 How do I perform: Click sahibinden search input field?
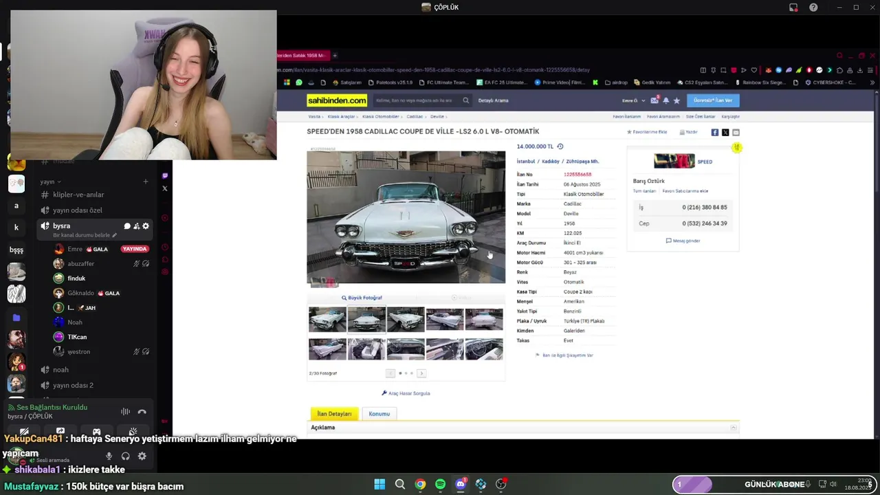pyautogui.click(x=415, y=100)
